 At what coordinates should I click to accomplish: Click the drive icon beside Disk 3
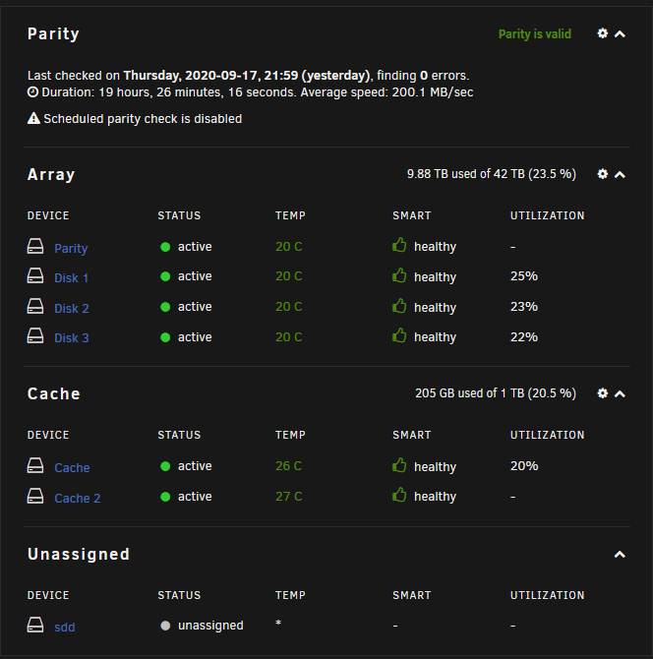pos(35,335)
